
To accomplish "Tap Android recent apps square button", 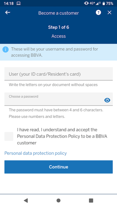I will [91, 201].
